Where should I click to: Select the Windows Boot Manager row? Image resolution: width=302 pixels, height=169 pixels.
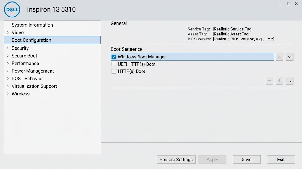(192, 57)
